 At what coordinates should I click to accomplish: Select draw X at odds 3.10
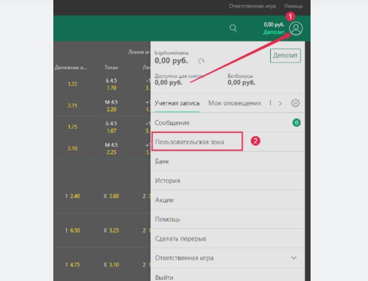pos(111,265)
